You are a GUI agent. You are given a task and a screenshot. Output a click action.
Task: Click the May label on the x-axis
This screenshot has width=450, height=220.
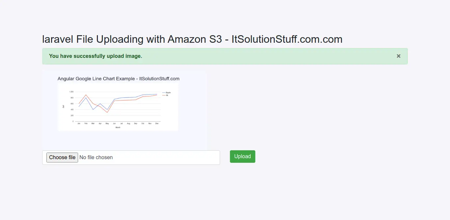pos(107,124)
